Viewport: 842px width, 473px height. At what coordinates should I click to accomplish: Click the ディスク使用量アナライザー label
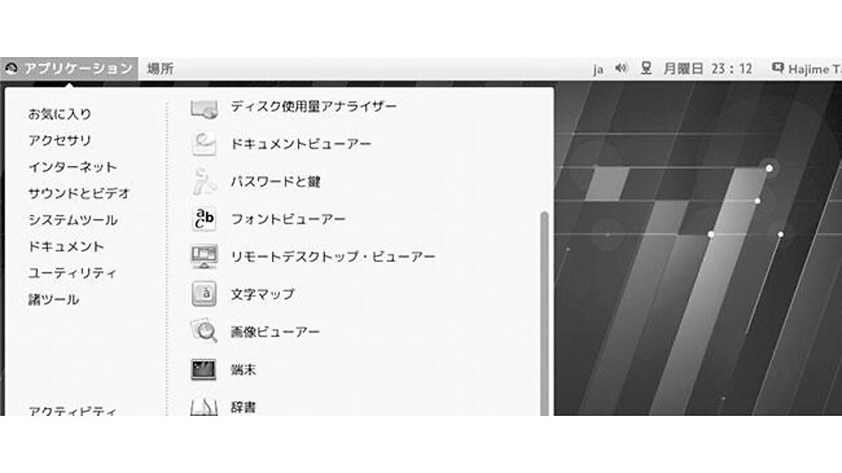point(314,106)
